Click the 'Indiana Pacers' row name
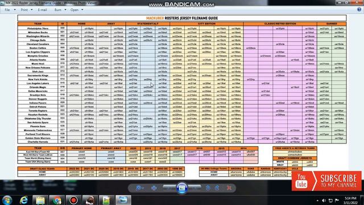The width and height of the screenshot is (364, 205). pyautogui.click(x=38, y=102)
